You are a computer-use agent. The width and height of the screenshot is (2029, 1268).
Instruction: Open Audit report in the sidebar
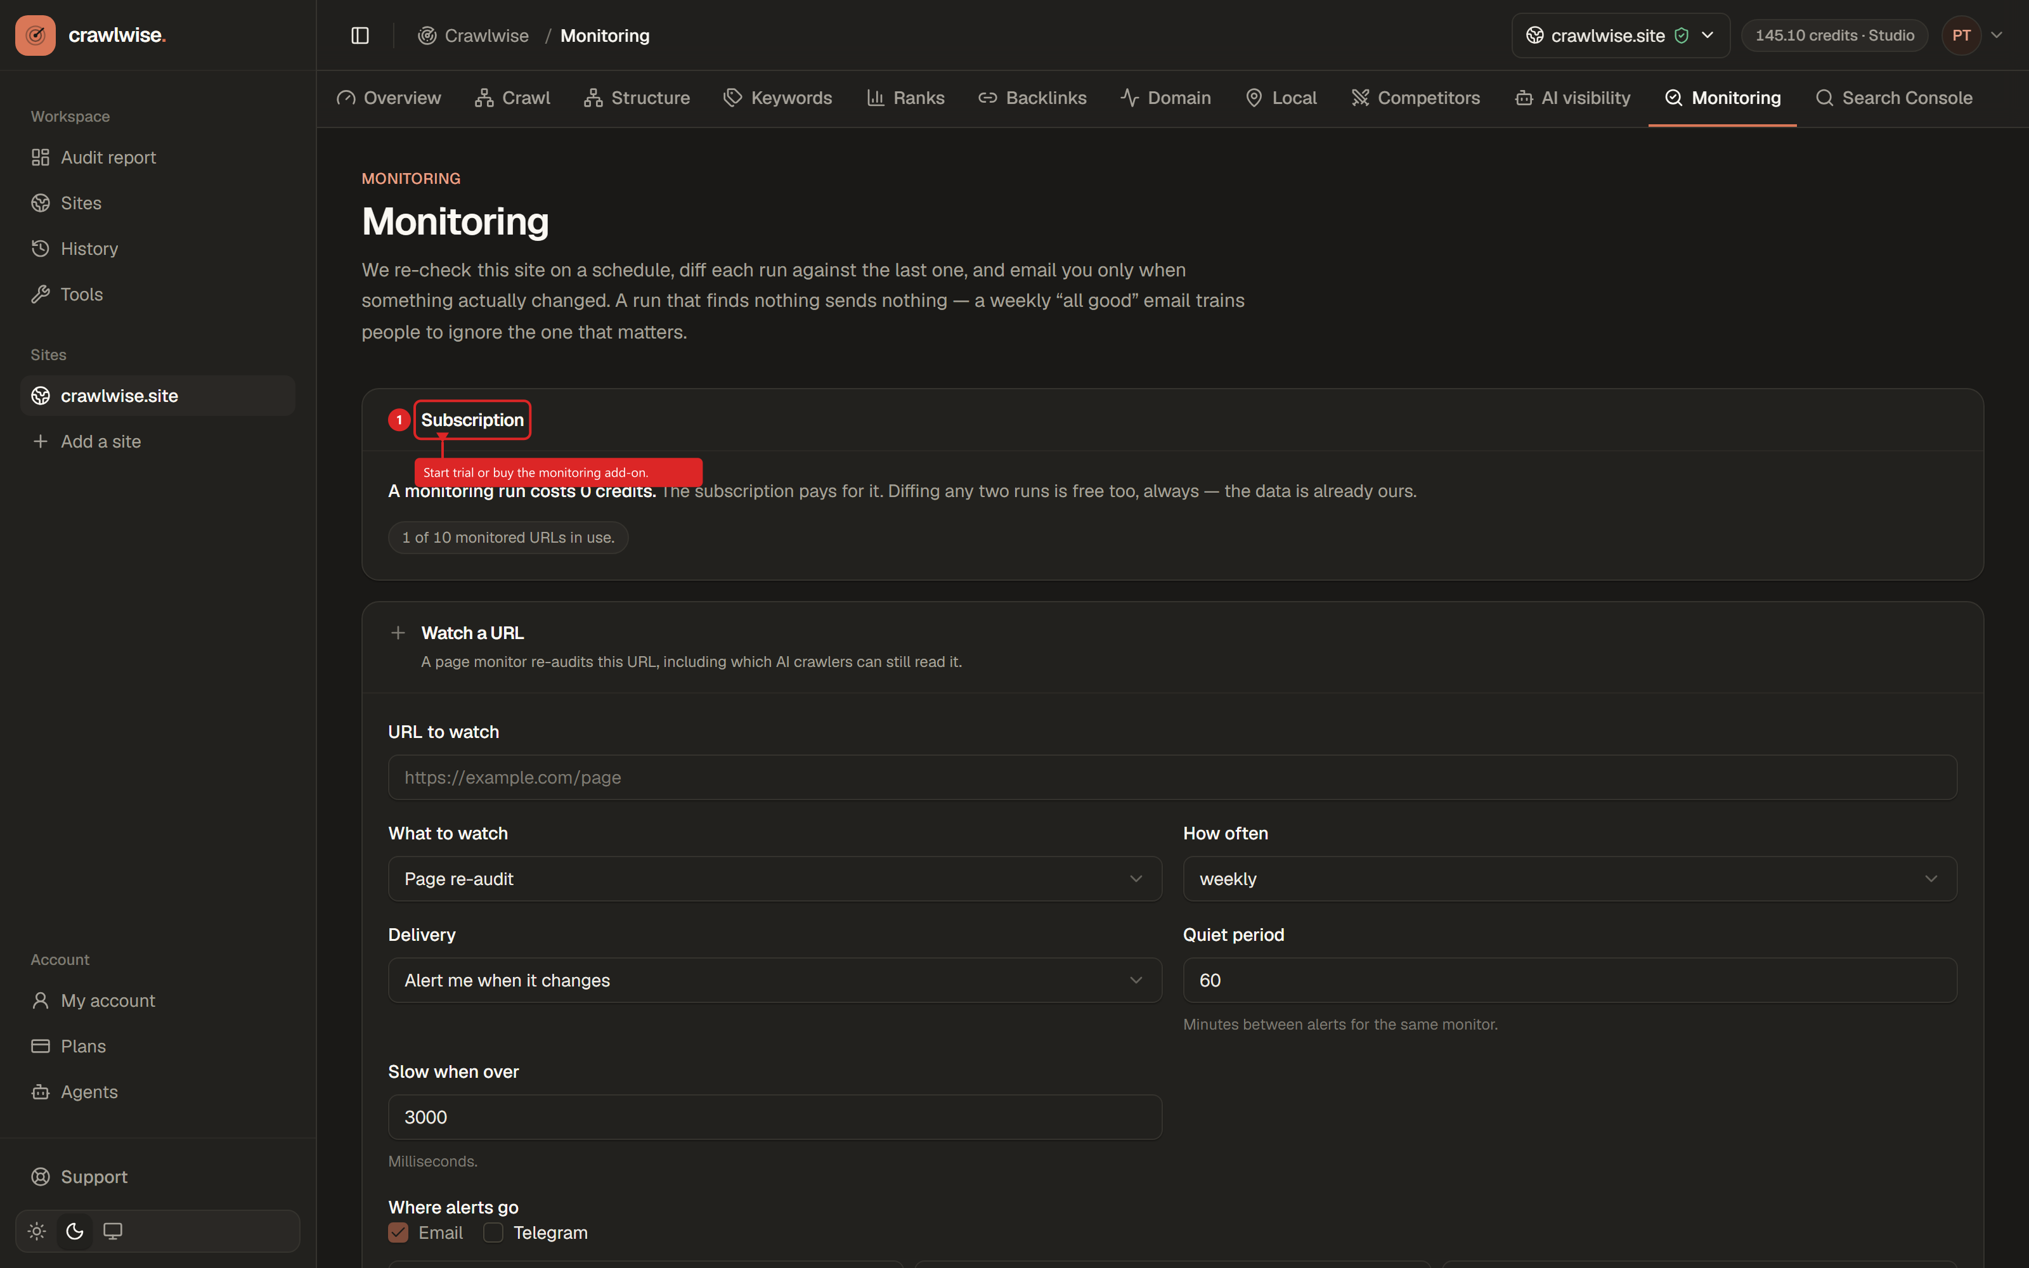(x=158, y=158)
